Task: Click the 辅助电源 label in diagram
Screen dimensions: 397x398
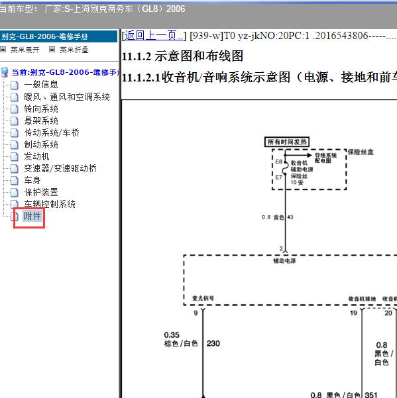Action: [x=284, y=261]
